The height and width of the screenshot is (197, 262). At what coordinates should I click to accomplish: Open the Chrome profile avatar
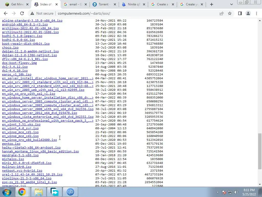248,13
